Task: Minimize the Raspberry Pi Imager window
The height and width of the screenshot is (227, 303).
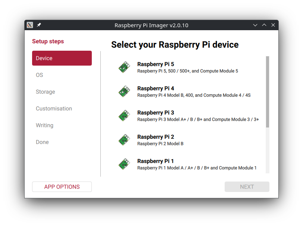Action: (255, 25)
